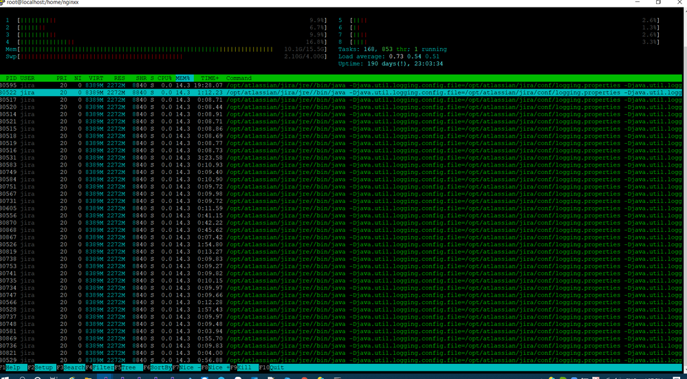Screen dimensions: 687x379
Task: Select process row with TIME+ 0:42.22
Action: point(341,223)
